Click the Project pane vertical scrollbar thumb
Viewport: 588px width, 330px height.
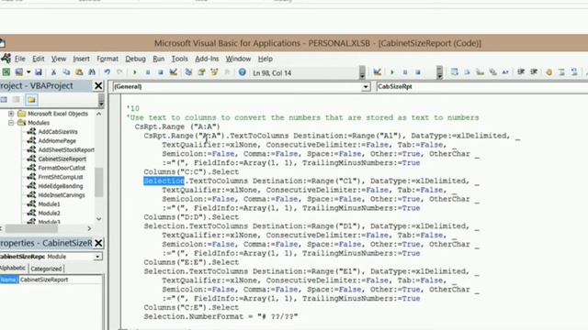(98, 181)
